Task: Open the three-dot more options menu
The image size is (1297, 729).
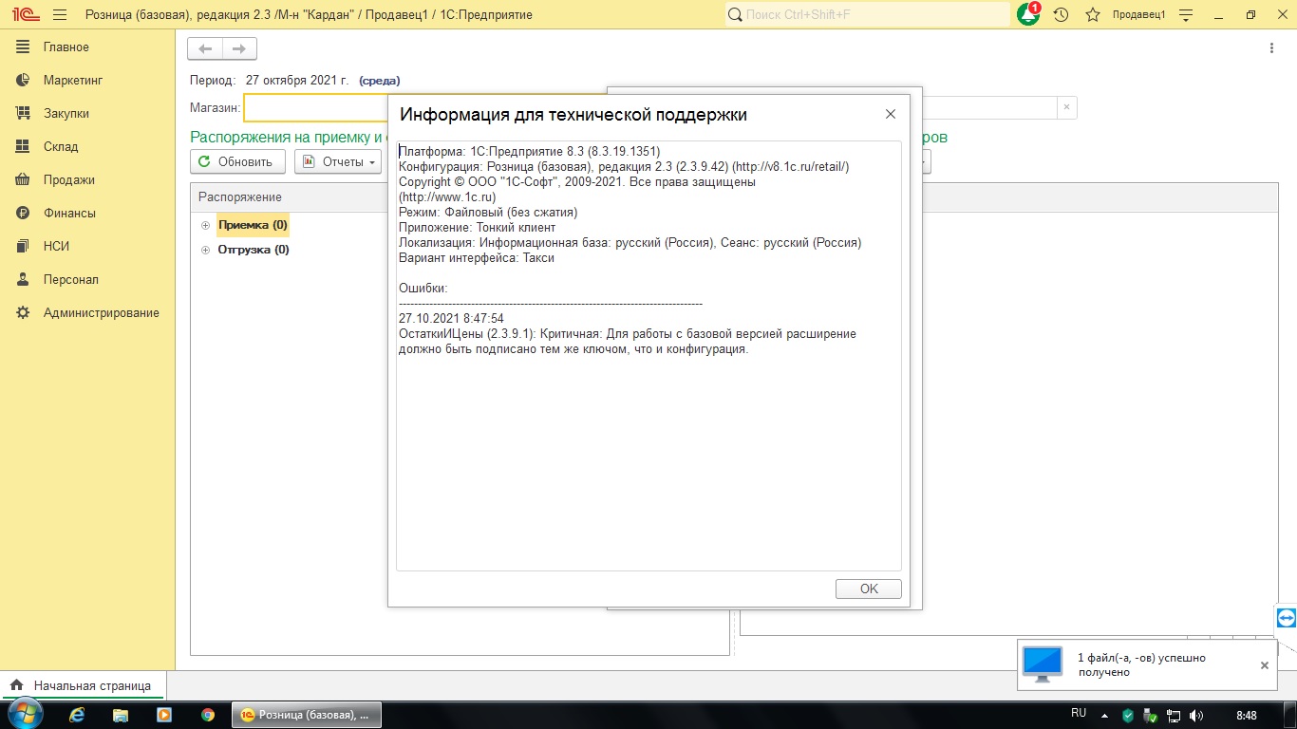Action: (x=1272, y=48)
